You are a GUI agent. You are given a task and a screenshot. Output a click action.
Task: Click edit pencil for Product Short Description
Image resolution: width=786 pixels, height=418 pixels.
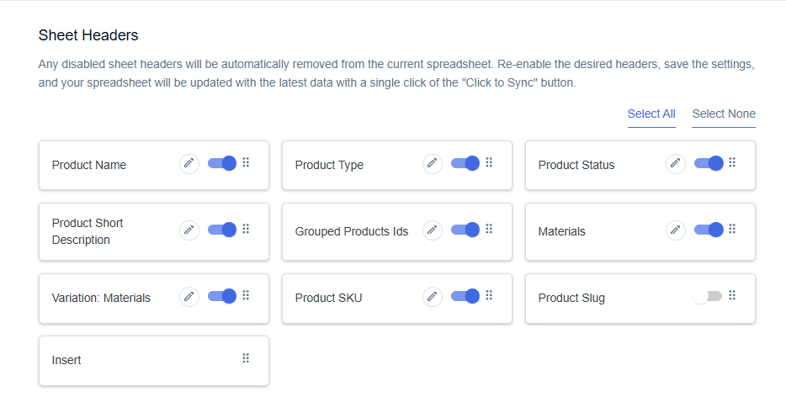point(189,230)
